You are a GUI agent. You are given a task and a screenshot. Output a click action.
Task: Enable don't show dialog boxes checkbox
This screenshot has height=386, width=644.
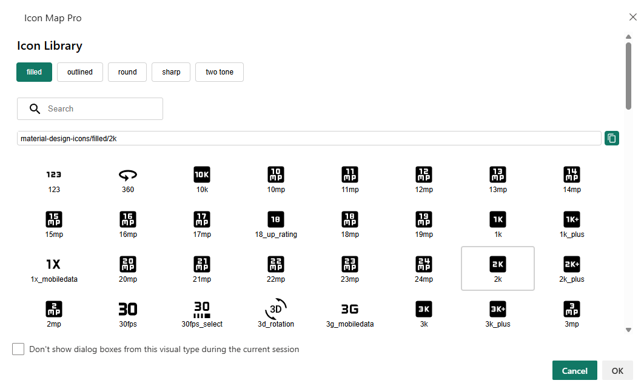click(18, 349)
